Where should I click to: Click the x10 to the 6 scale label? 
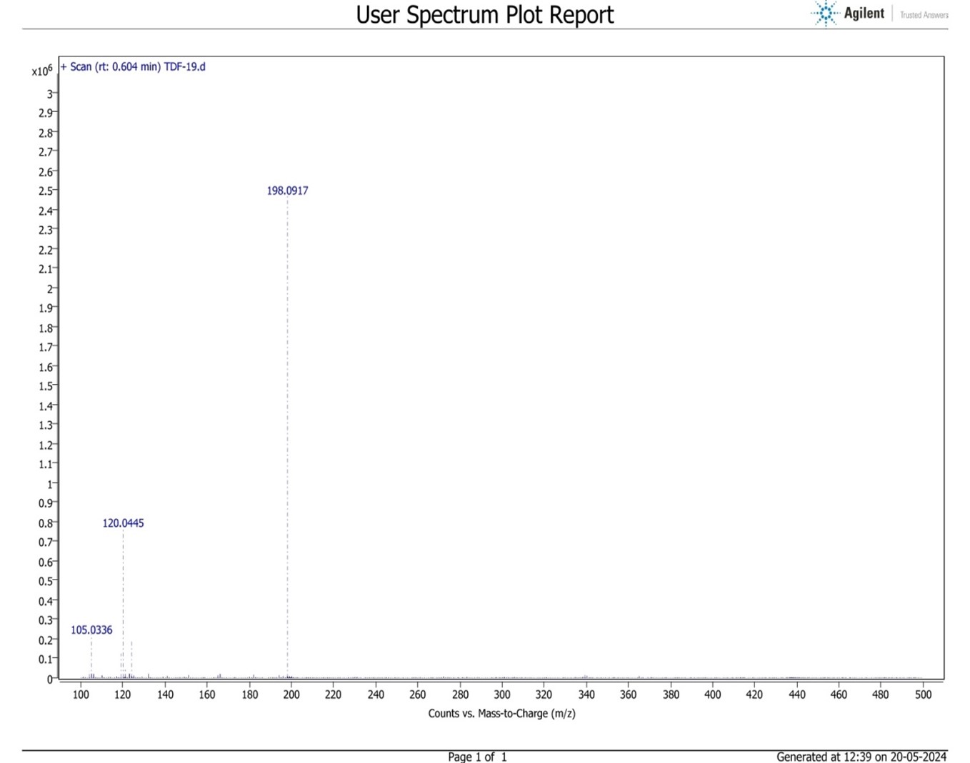pos(42,71)
